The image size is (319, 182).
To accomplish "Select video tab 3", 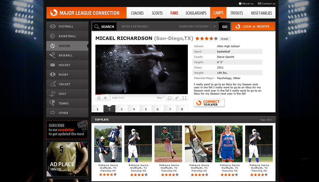I will [122, 109].
